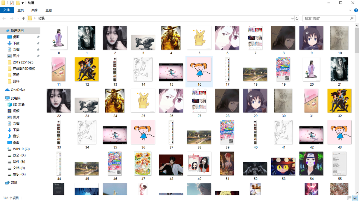359x201 pixels.
Task: Click the folder icon in the address bar
Action: point(30,18)
